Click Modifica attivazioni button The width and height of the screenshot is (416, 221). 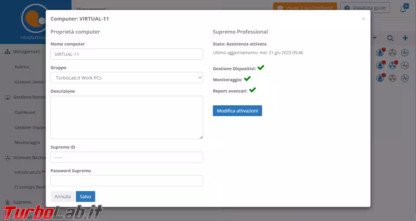(237, 111)
